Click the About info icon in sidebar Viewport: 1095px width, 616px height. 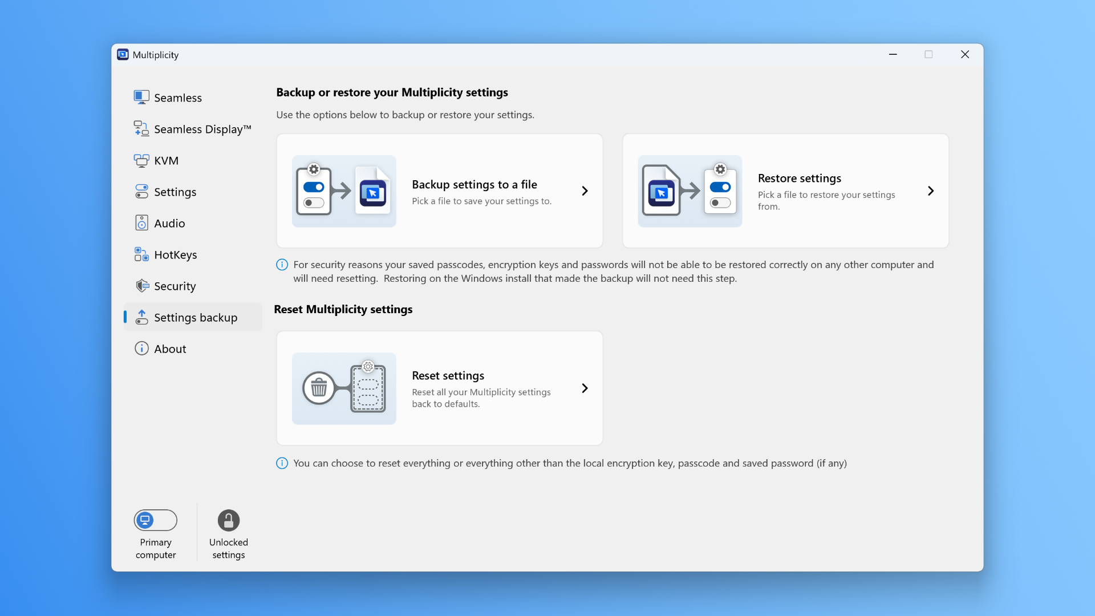pos(141,348)
